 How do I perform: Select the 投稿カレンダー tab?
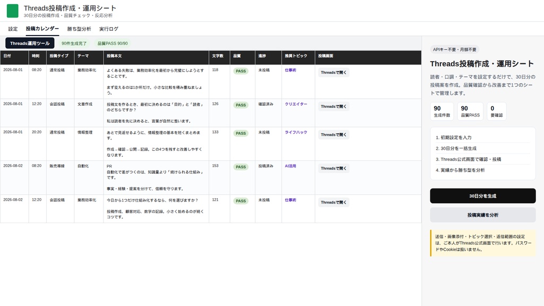pos(42,29)
